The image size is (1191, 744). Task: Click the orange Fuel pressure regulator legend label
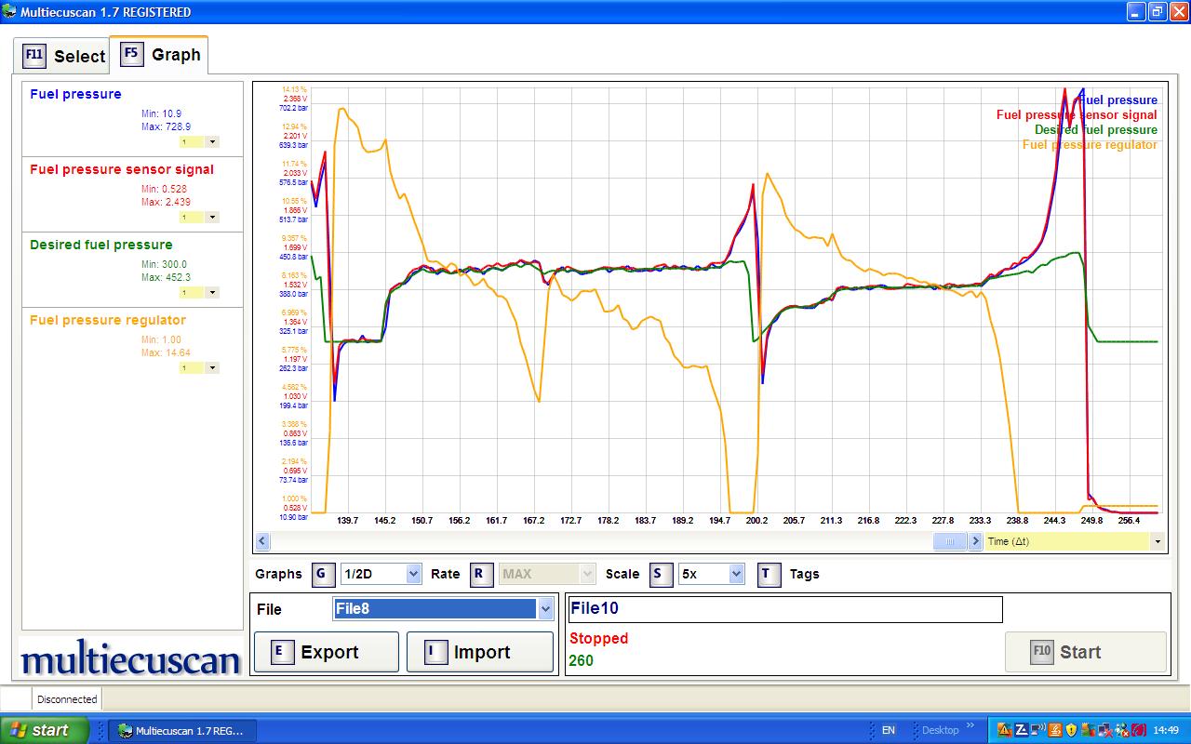(1090, 145)
